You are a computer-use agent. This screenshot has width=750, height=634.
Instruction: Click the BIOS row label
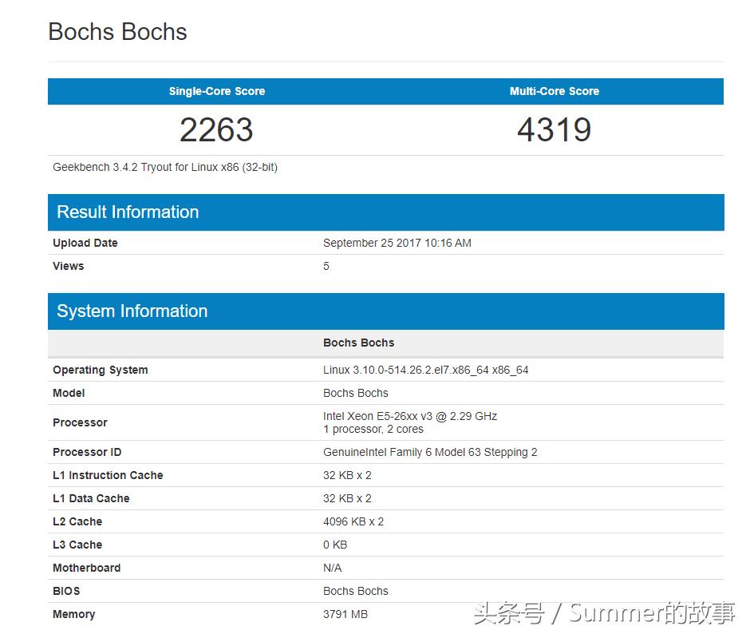click(x=66, y=591)
